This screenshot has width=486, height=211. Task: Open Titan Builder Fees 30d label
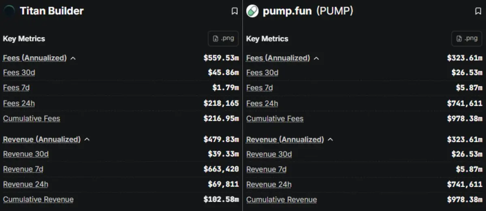(19, 73)
